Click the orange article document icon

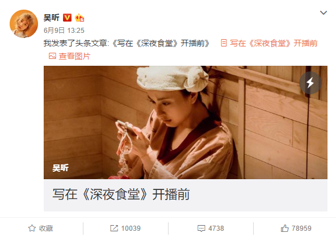(x=224, y=43)
